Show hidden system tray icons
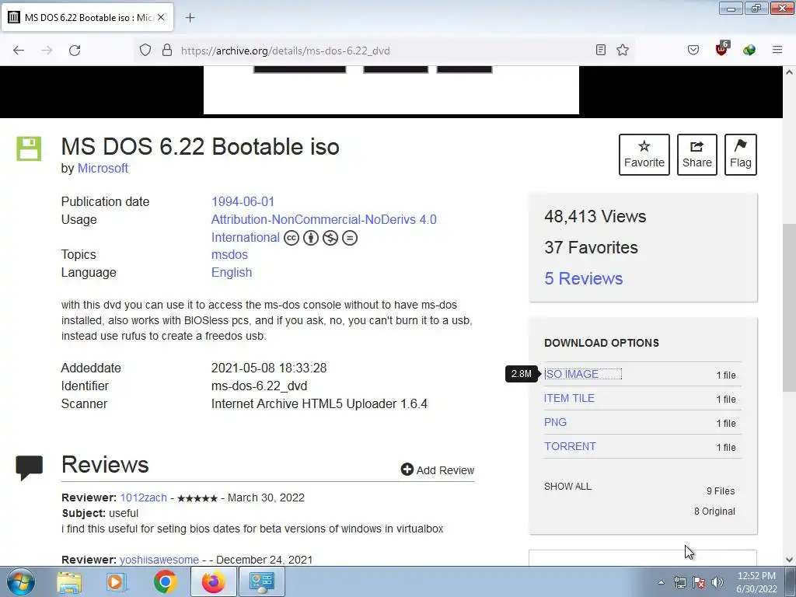Viewport: 796px width, 597px height. [x=661, y=582]
